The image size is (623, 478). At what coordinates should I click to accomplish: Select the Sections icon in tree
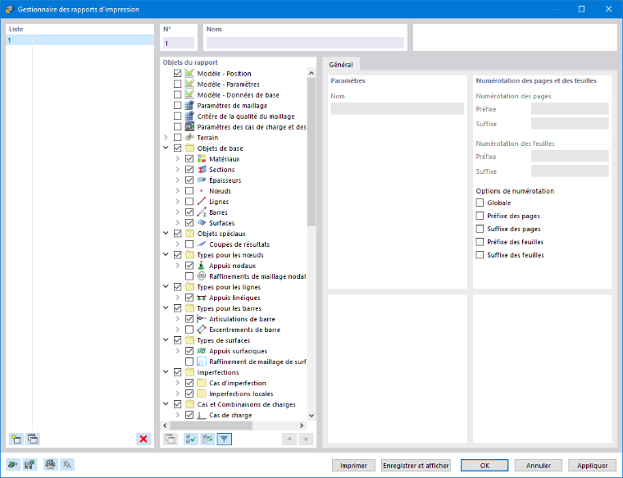202,170
